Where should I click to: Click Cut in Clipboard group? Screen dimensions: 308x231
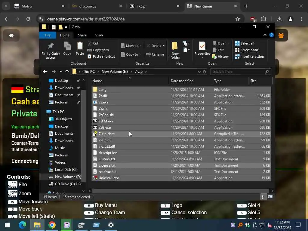93,43
